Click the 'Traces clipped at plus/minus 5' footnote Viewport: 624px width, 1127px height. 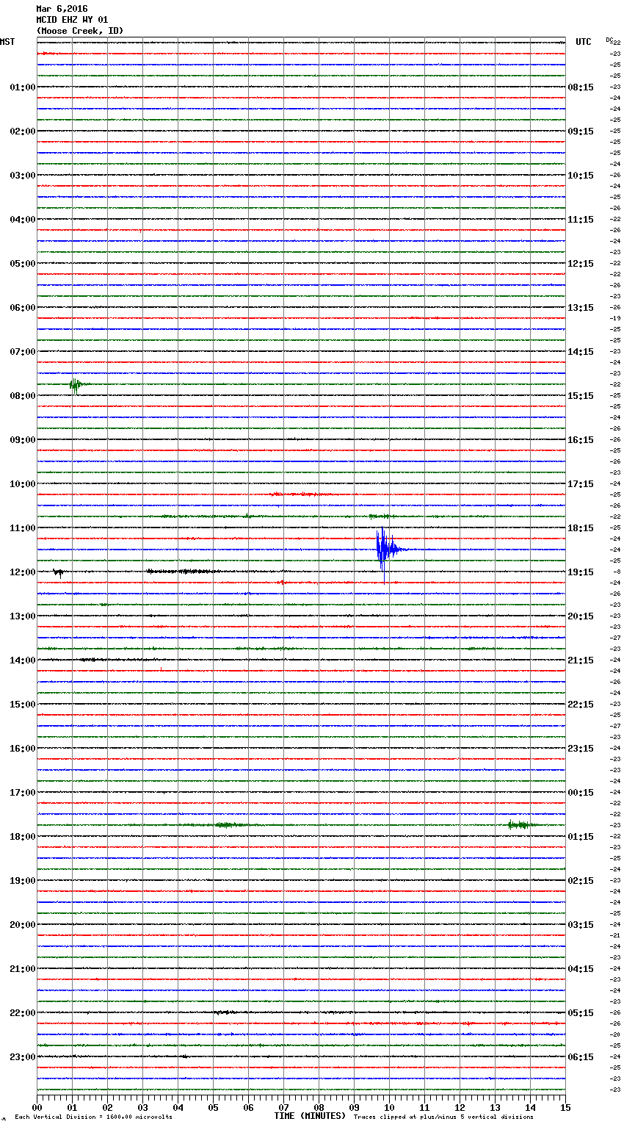click(x=443, y=1117)
